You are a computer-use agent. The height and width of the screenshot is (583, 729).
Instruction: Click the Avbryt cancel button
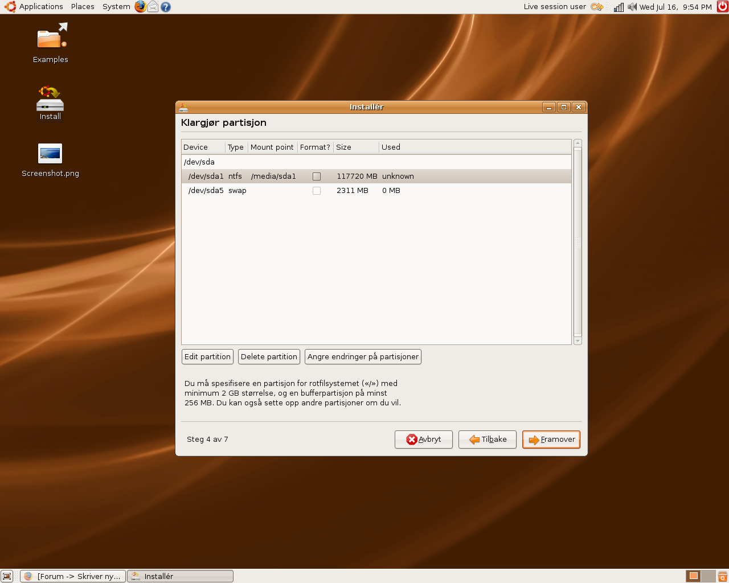click(424, 440)
